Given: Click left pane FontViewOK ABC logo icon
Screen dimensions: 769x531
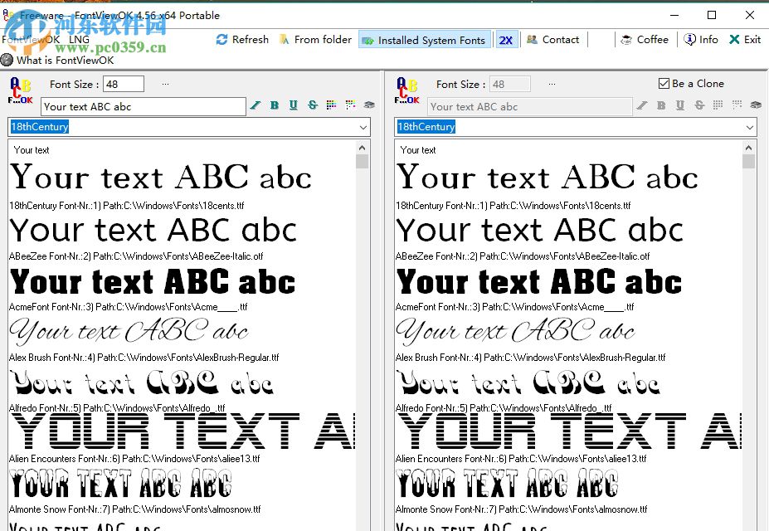Looking at the screenshot, I should (x=21, y=90).
